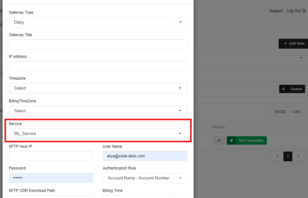The image size is (308, 198).
Task: Focus the SFTP Host IP field
Action: 51,156
